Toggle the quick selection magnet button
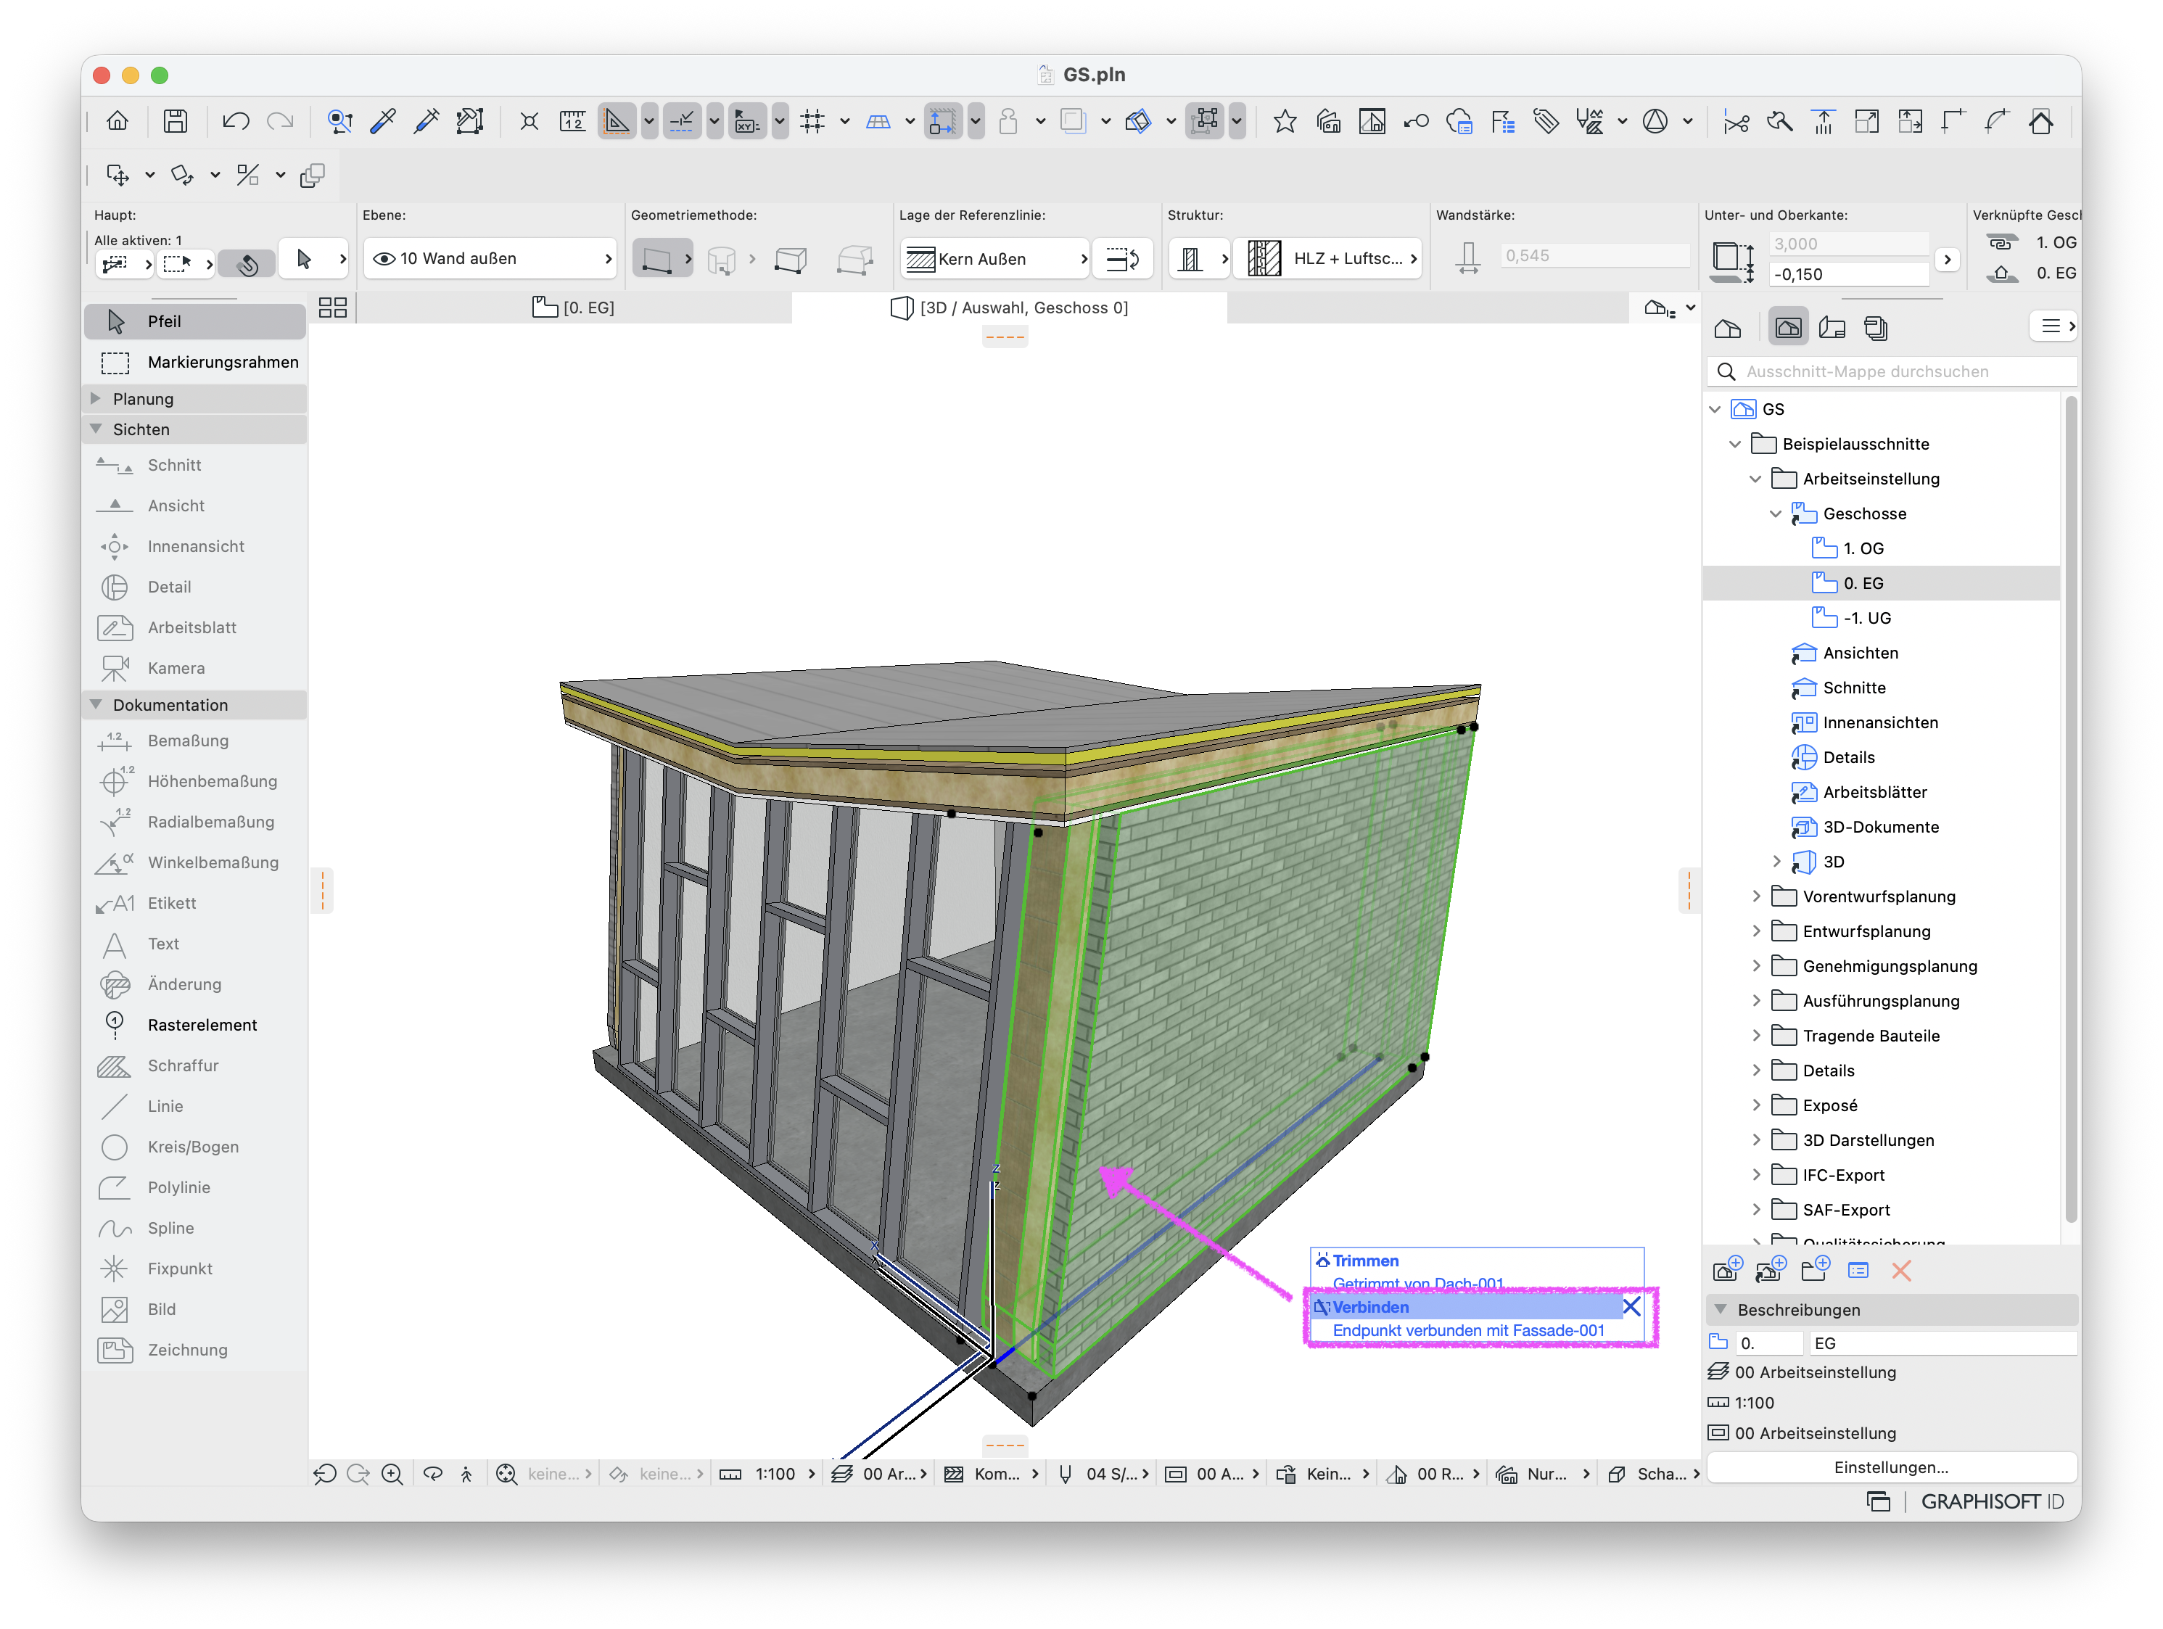This screenshot has width=2163, height=1629. point(247,263)
